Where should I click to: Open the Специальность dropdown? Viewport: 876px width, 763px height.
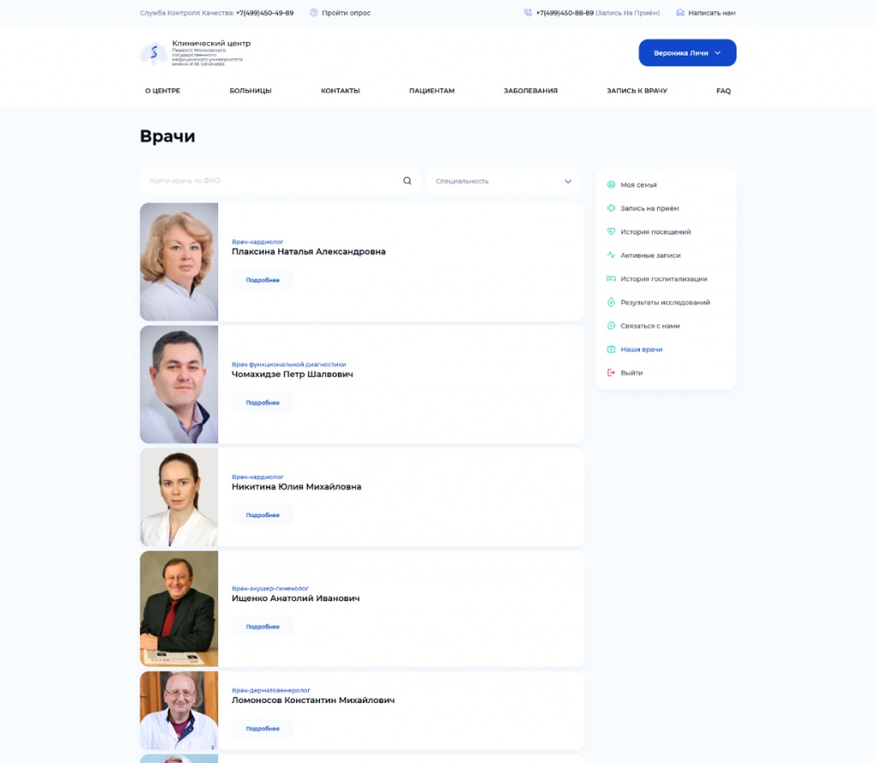502,182
